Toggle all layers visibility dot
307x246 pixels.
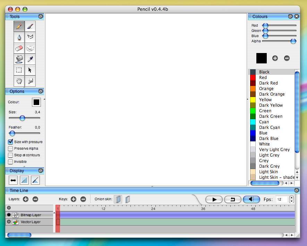[x=9, y=208]
